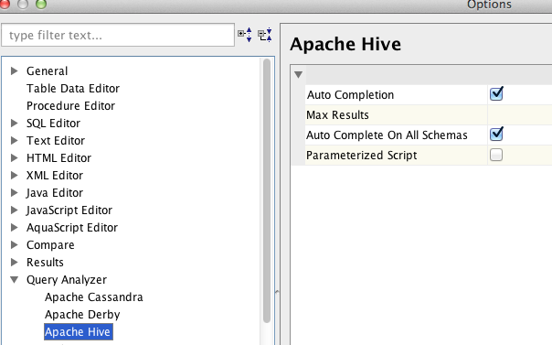Expand the AquaScript Editor node arrow
Screen dimensions: 552x345
coord(14,227)
